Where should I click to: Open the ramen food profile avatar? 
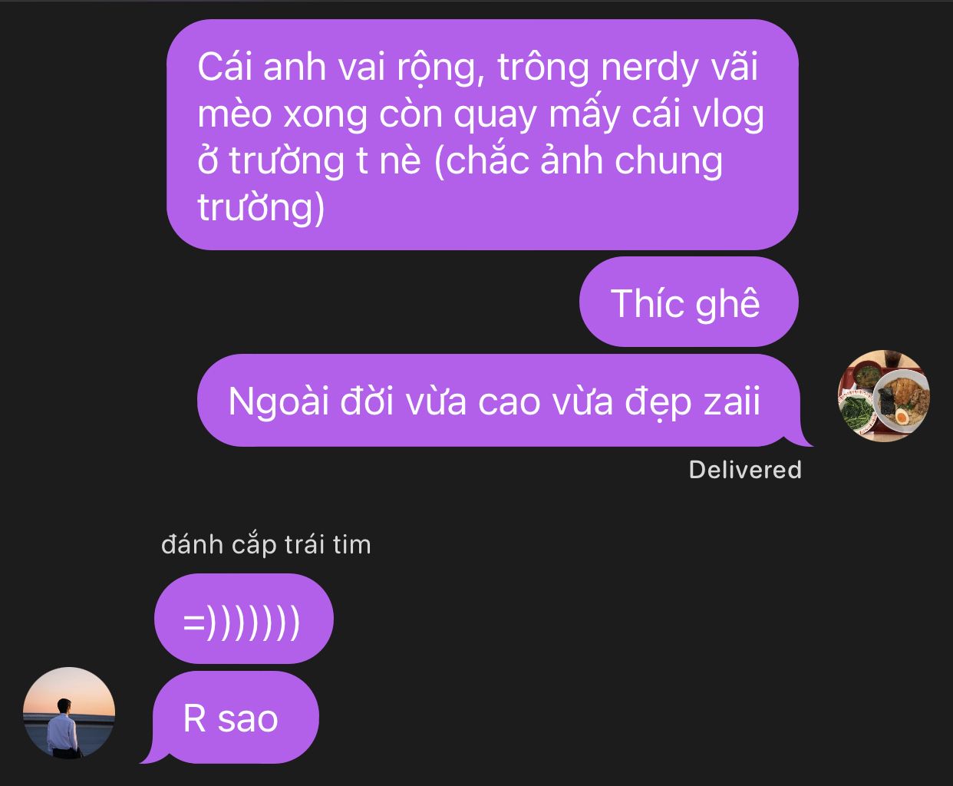883,396
